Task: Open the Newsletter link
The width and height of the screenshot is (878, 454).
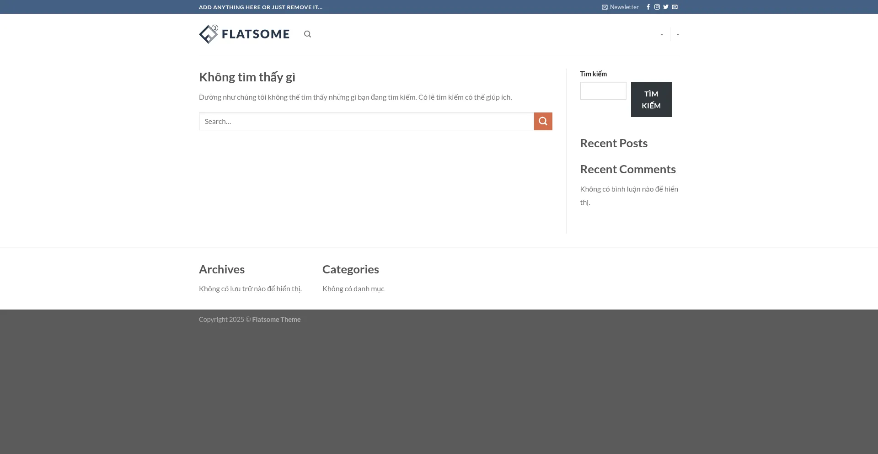Action: (x=620, y=7)
